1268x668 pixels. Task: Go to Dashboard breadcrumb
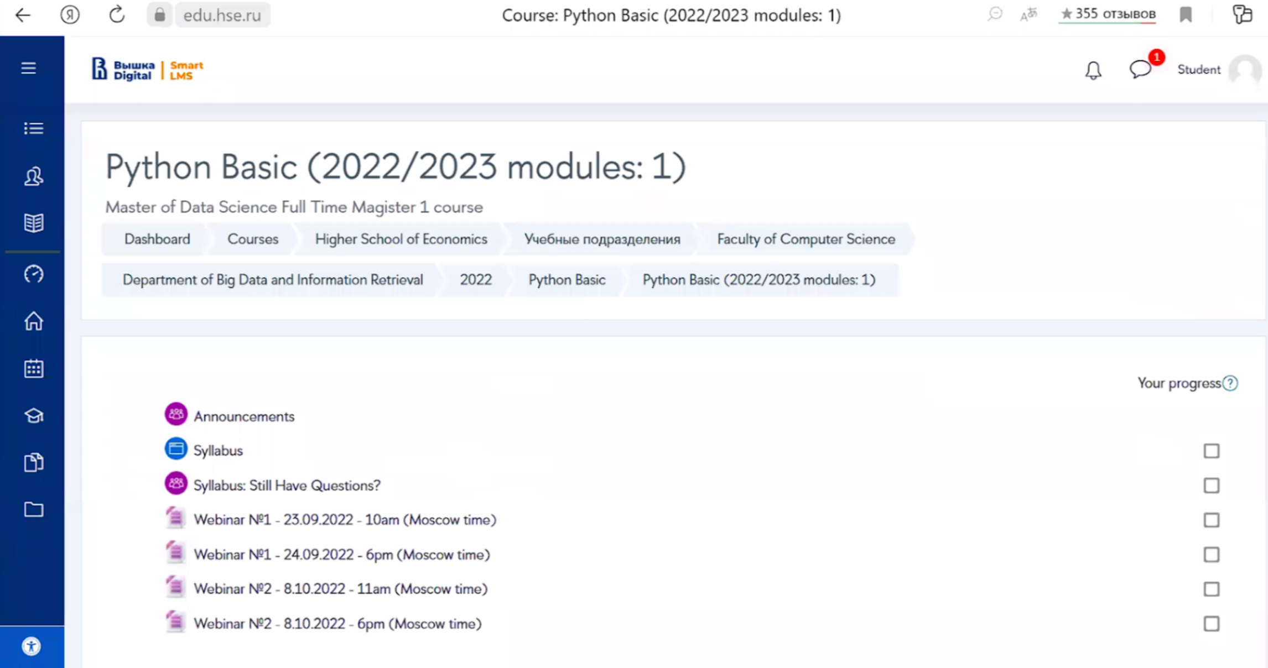157,239
